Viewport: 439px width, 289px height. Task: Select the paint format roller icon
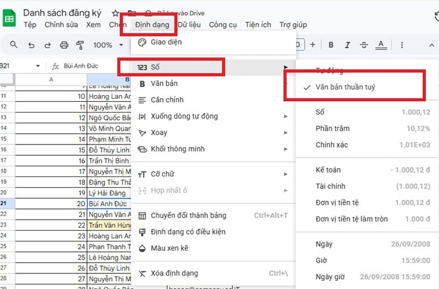tap(80, 45)
